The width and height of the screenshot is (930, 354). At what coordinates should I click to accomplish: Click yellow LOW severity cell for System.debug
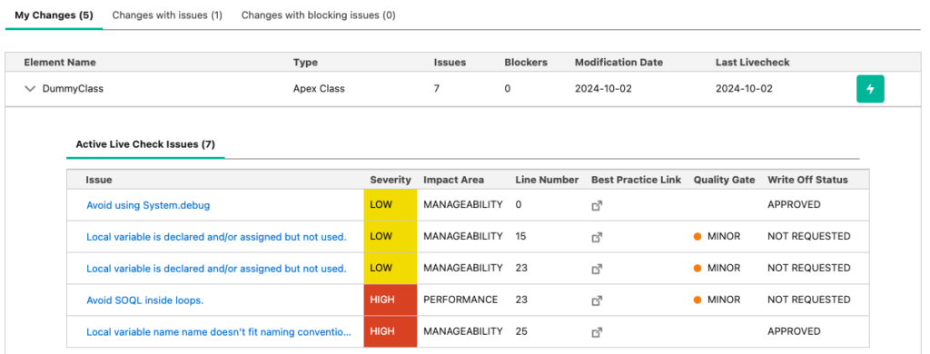coord(391,204)
